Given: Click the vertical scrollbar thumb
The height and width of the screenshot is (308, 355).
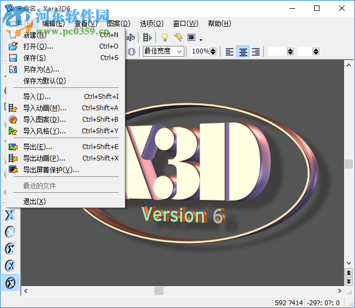Looking at the screenshot, I should pyautogui.click(x=348, y=164).
